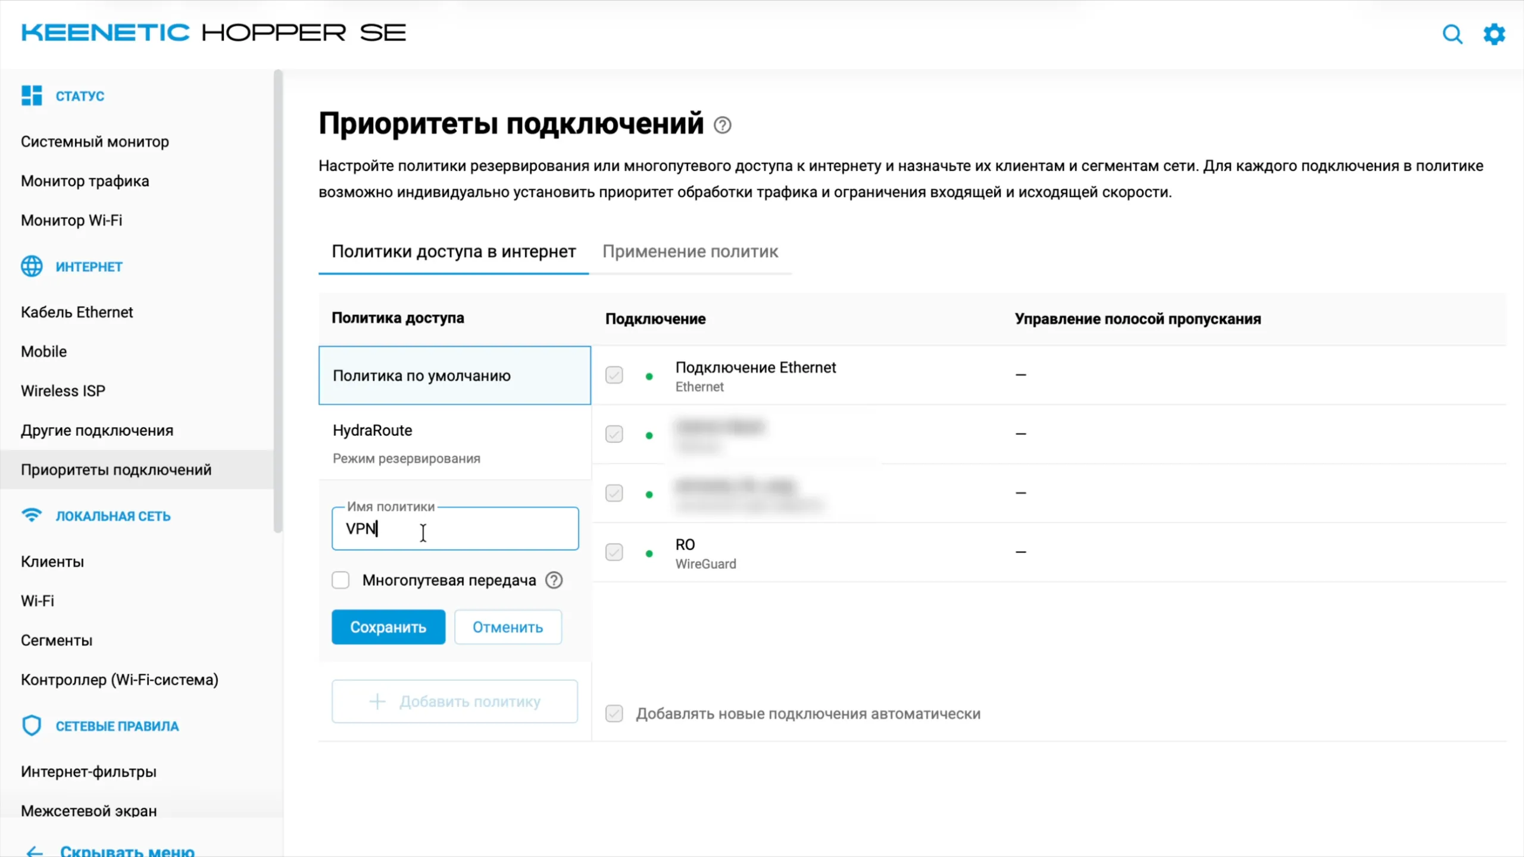Open Кабель Ethernet menu item

coord(77,312)
